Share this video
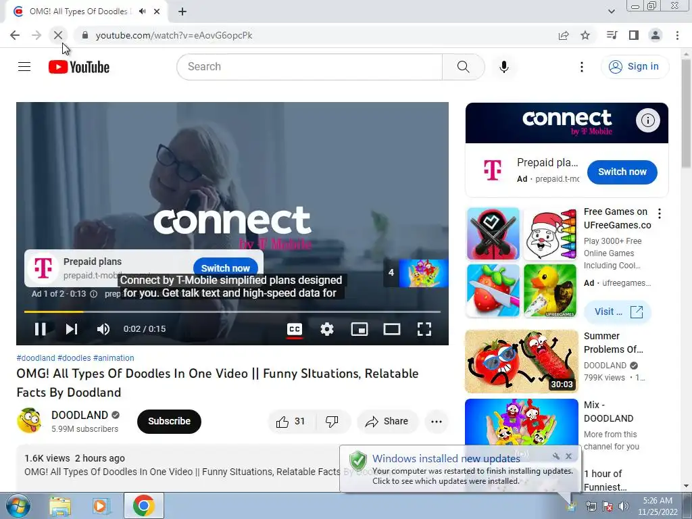Screen dimensions: 692x519 387,422
